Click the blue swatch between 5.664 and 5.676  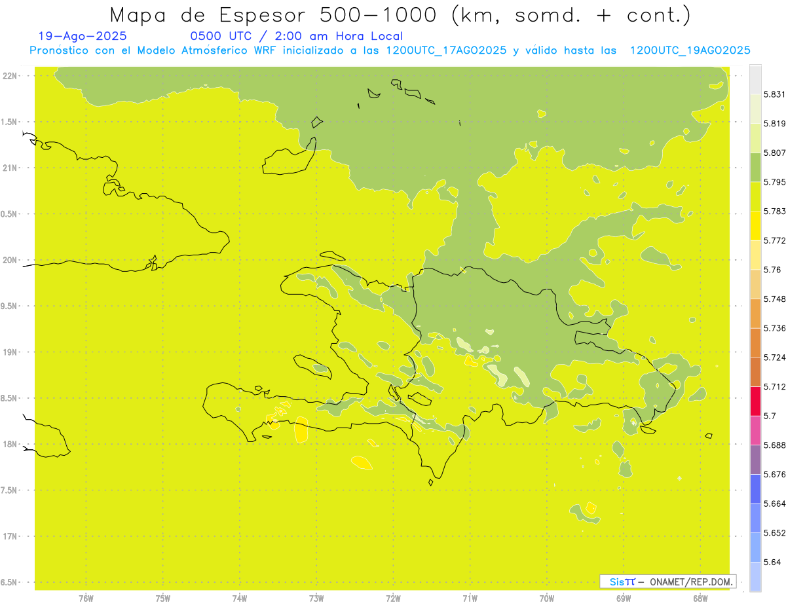pyautogui.click(x=755, y=488)
